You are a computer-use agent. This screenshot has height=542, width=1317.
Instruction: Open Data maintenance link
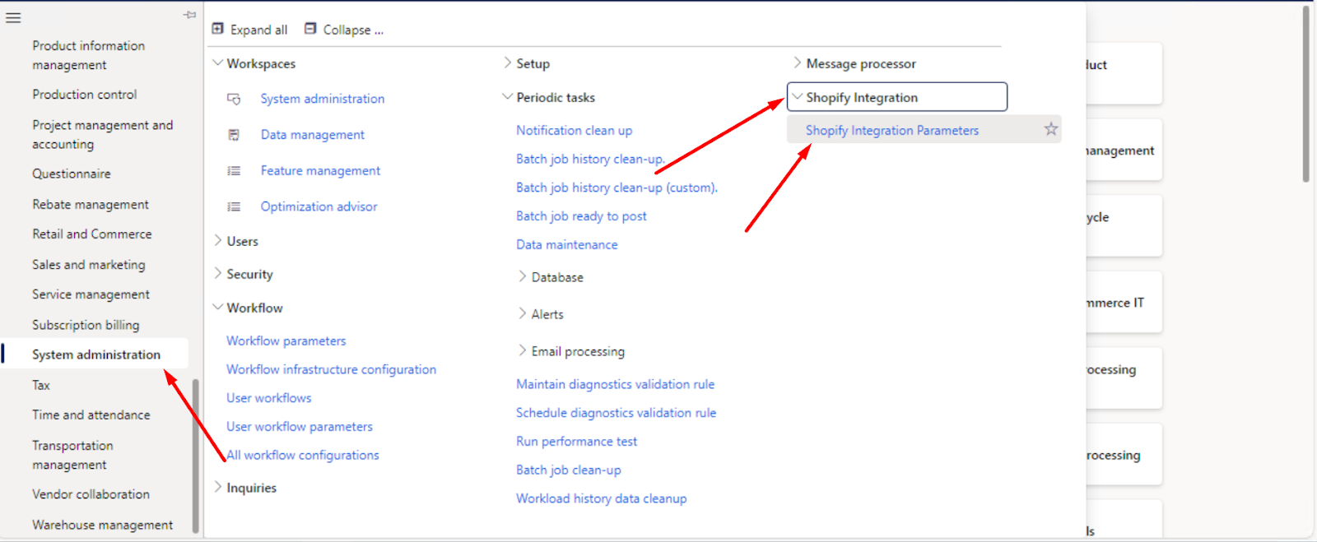[566, 245]
